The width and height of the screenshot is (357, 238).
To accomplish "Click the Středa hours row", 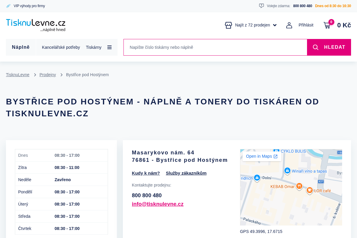I will pos(61,216).
